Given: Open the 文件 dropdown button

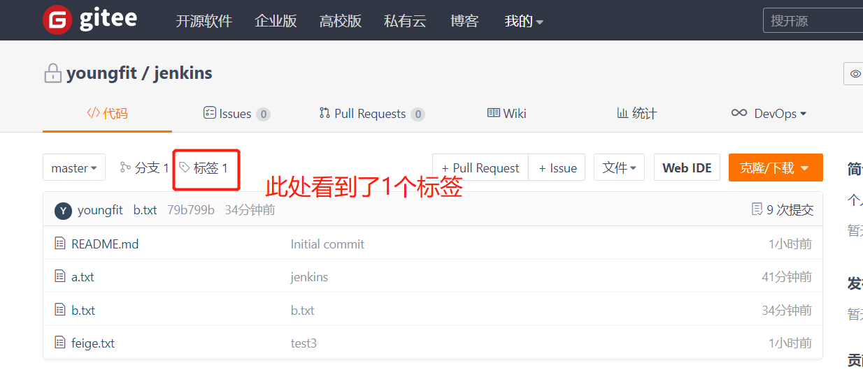Looking at the screenshot, I should point(619,168).
